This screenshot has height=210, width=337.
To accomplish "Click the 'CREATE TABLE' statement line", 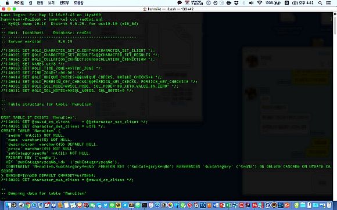I will click(31, 131).
